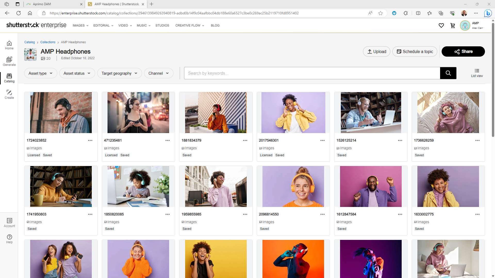Open the Account sidebar icon
Viewport: 495px width, 278px height.
pos(9,223)
